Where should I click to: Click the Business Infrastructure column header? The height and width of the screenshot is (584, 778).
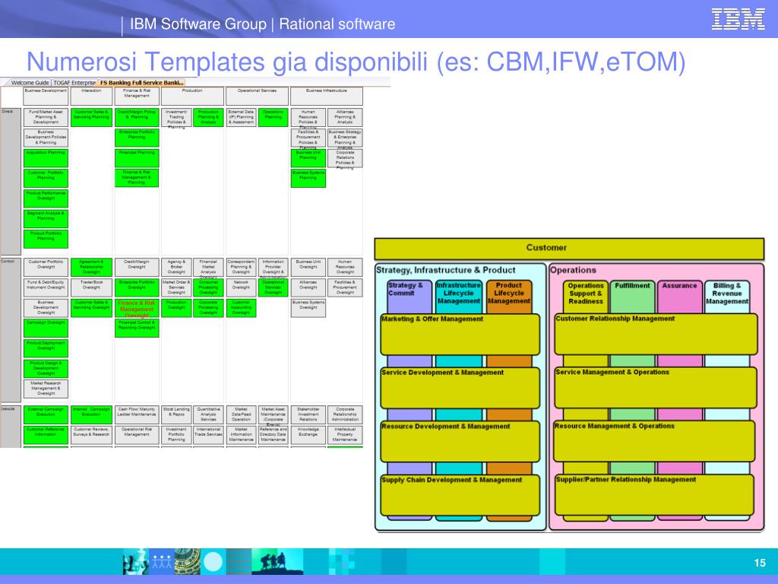327,96
